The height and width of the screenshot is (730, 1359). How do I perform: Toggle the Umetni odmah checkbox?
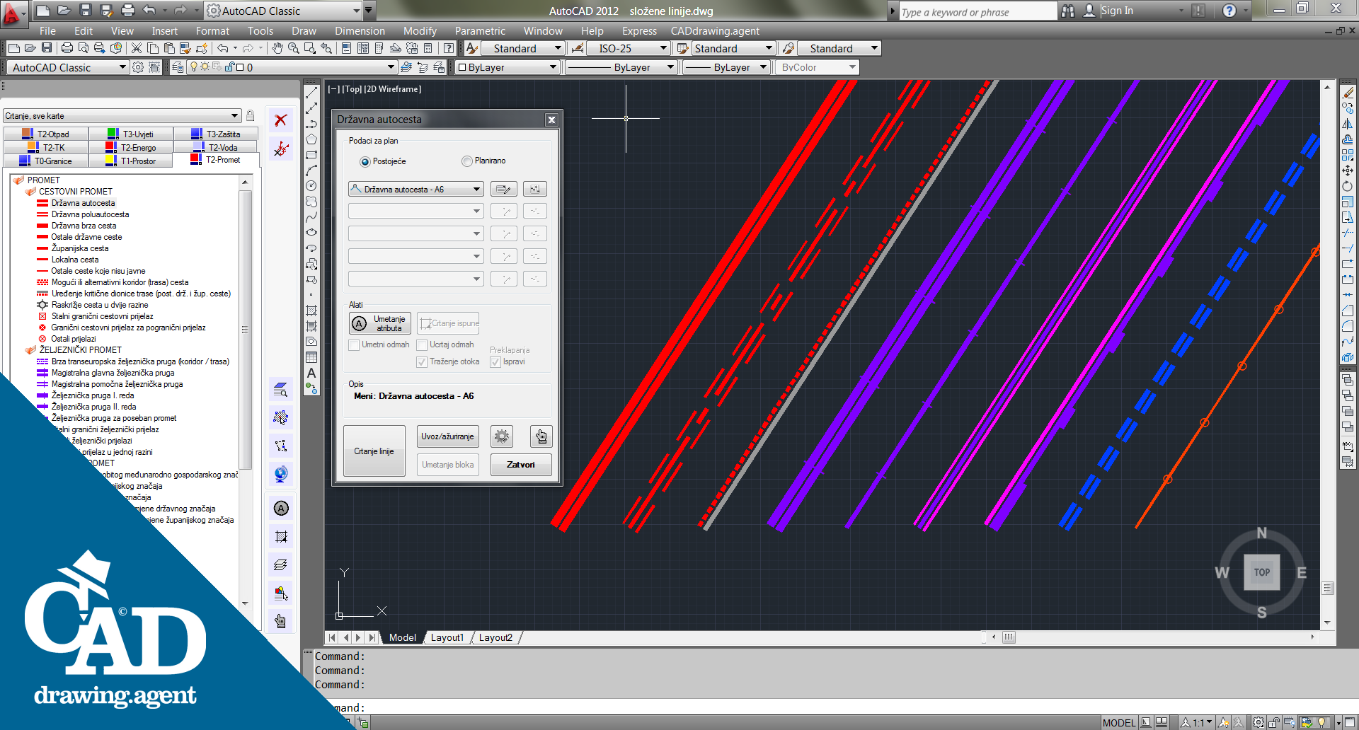pyautogui.click(x=354, y=345)
